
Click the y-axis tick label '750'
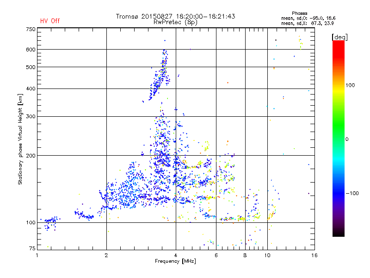[31, 29]
